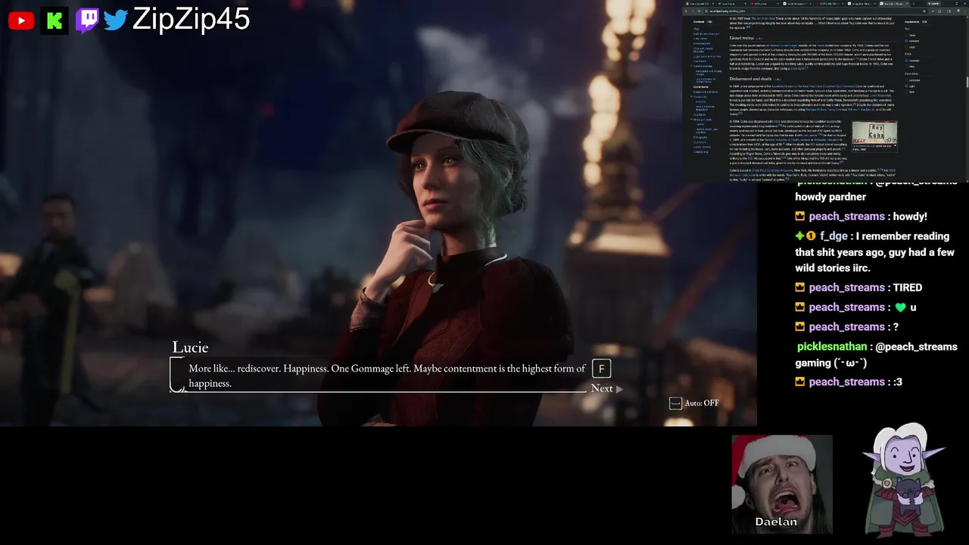This screenshot has width=969, height=545.
Task: Hit the F key prompt in the dialogue box
Action: pos(602,369)
